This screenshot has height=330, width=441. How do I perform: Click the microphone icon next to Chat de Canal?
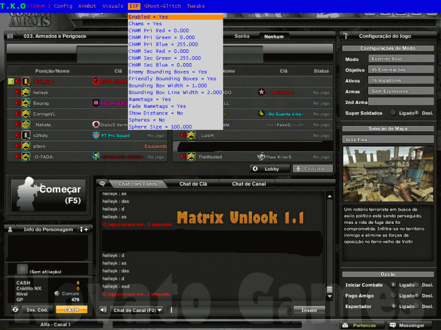tap(102, 309)
